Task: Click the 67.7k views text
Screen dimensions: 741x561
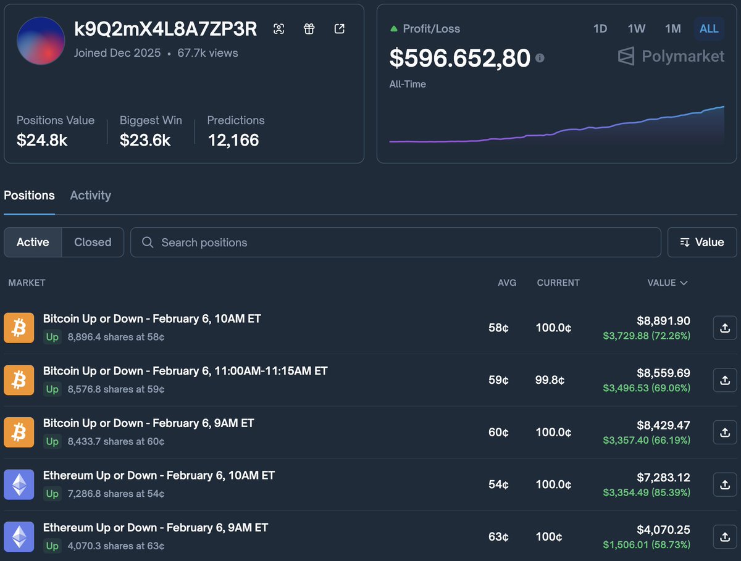Action: (x=207, y=53)
